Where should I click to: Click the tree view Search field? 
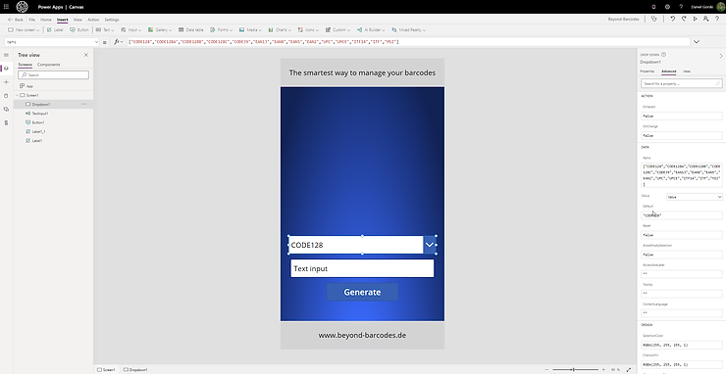click(x=53, y=74)
